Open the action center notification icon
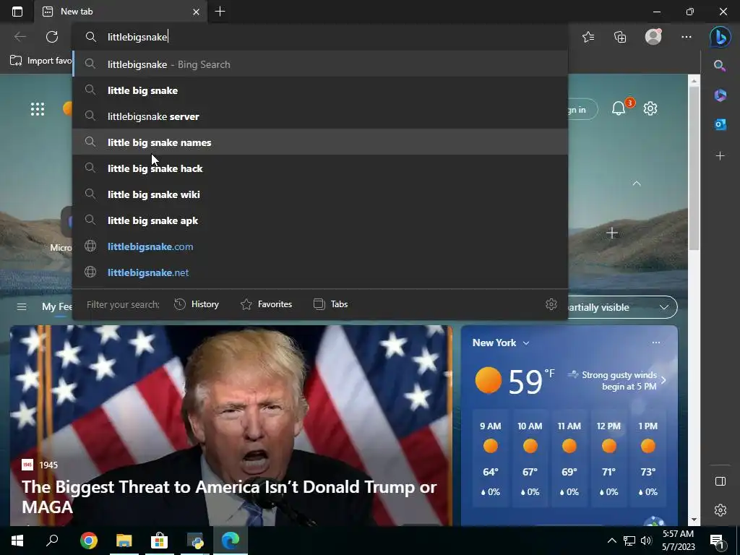 click(717, 541)
